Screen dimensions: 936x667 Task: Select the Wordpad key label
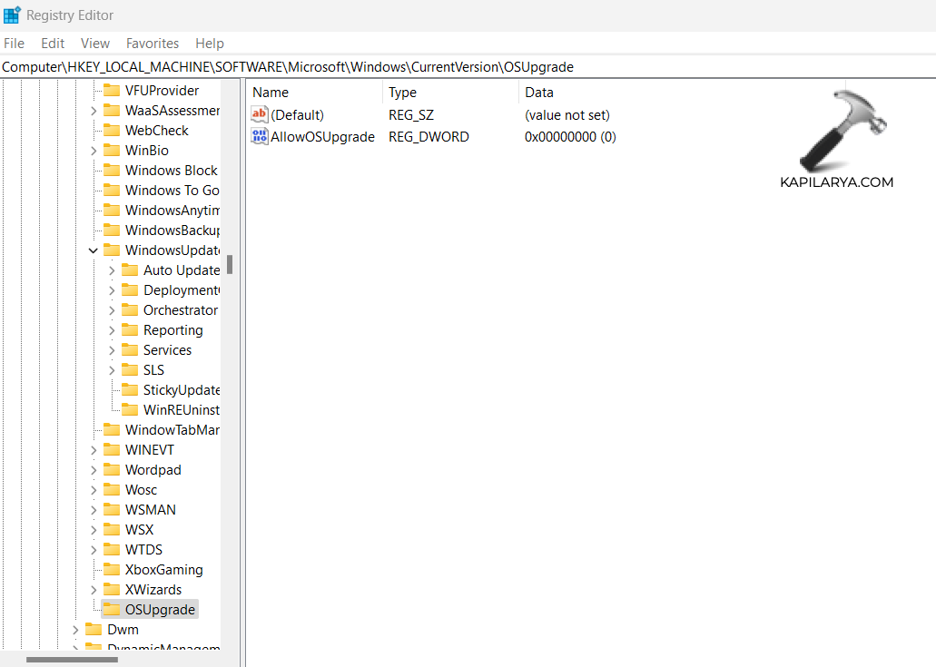[153, 469]
